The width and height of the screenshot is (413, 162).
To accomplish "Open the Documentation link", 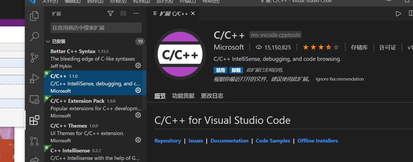I will [229, 141].
